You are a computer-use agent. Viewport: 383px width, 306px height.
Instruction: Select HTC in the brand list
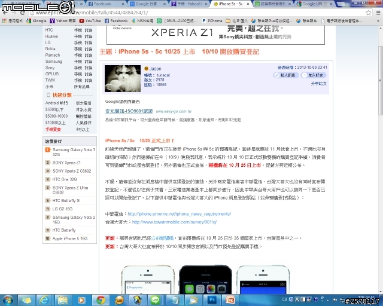pyautogui.click(x=49, y=30)
